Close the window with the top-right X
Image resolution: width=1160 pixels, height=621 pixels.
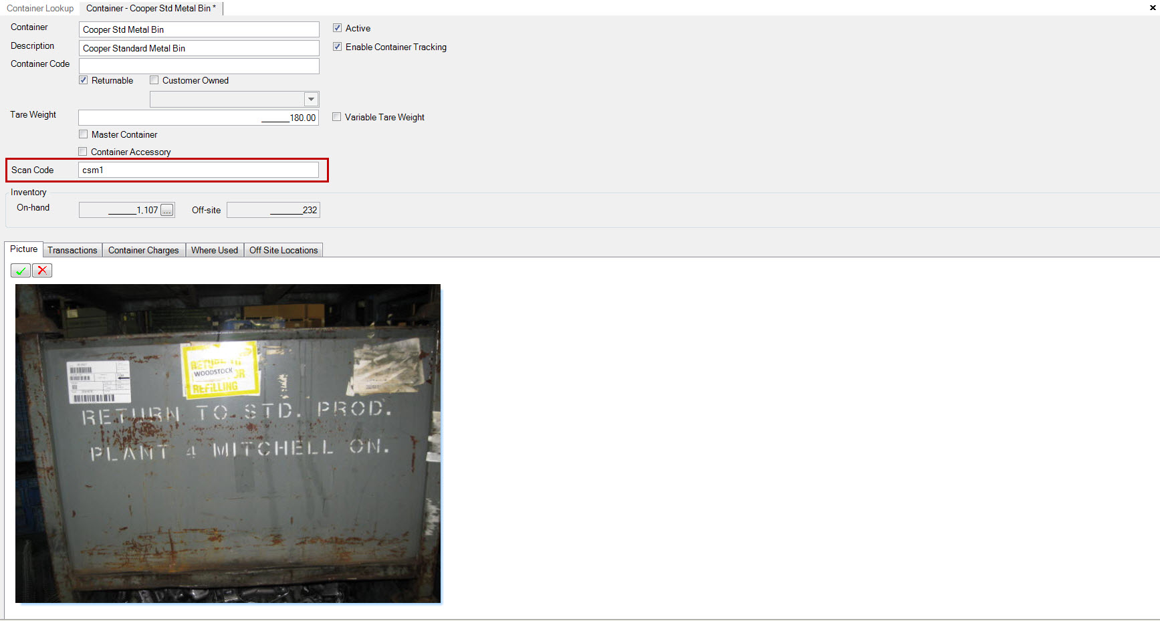[x=1153, y=8]
